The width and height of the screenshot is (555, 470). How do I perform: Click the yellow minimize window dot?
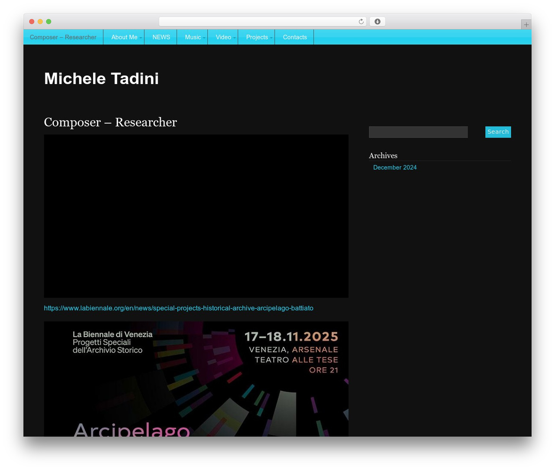40,22
